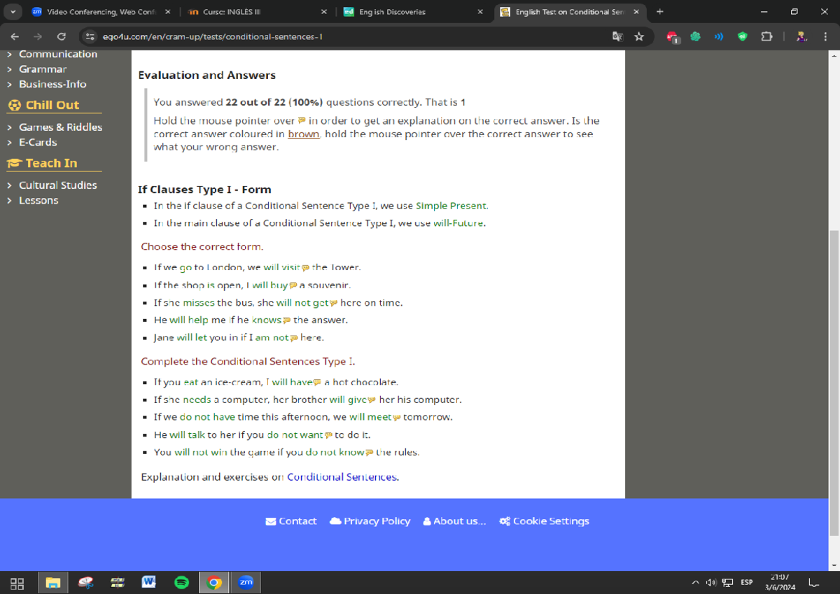This screenshot has height=594, width=840.
Task: Open Spotify from the taskbar
Action: coord(181,582)
